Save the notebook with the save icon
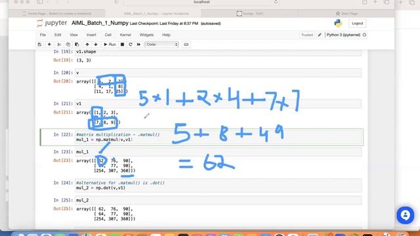 tap(39, 45)
